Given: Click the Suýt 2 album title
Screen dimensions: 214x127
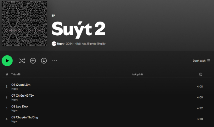Looking at the screenshot, I should 78,30.
